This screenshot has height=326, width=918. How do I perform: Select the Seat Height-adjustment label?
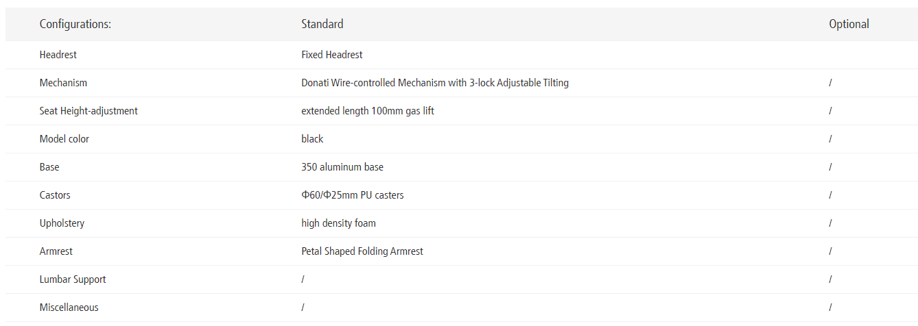(x=89, y=111)
